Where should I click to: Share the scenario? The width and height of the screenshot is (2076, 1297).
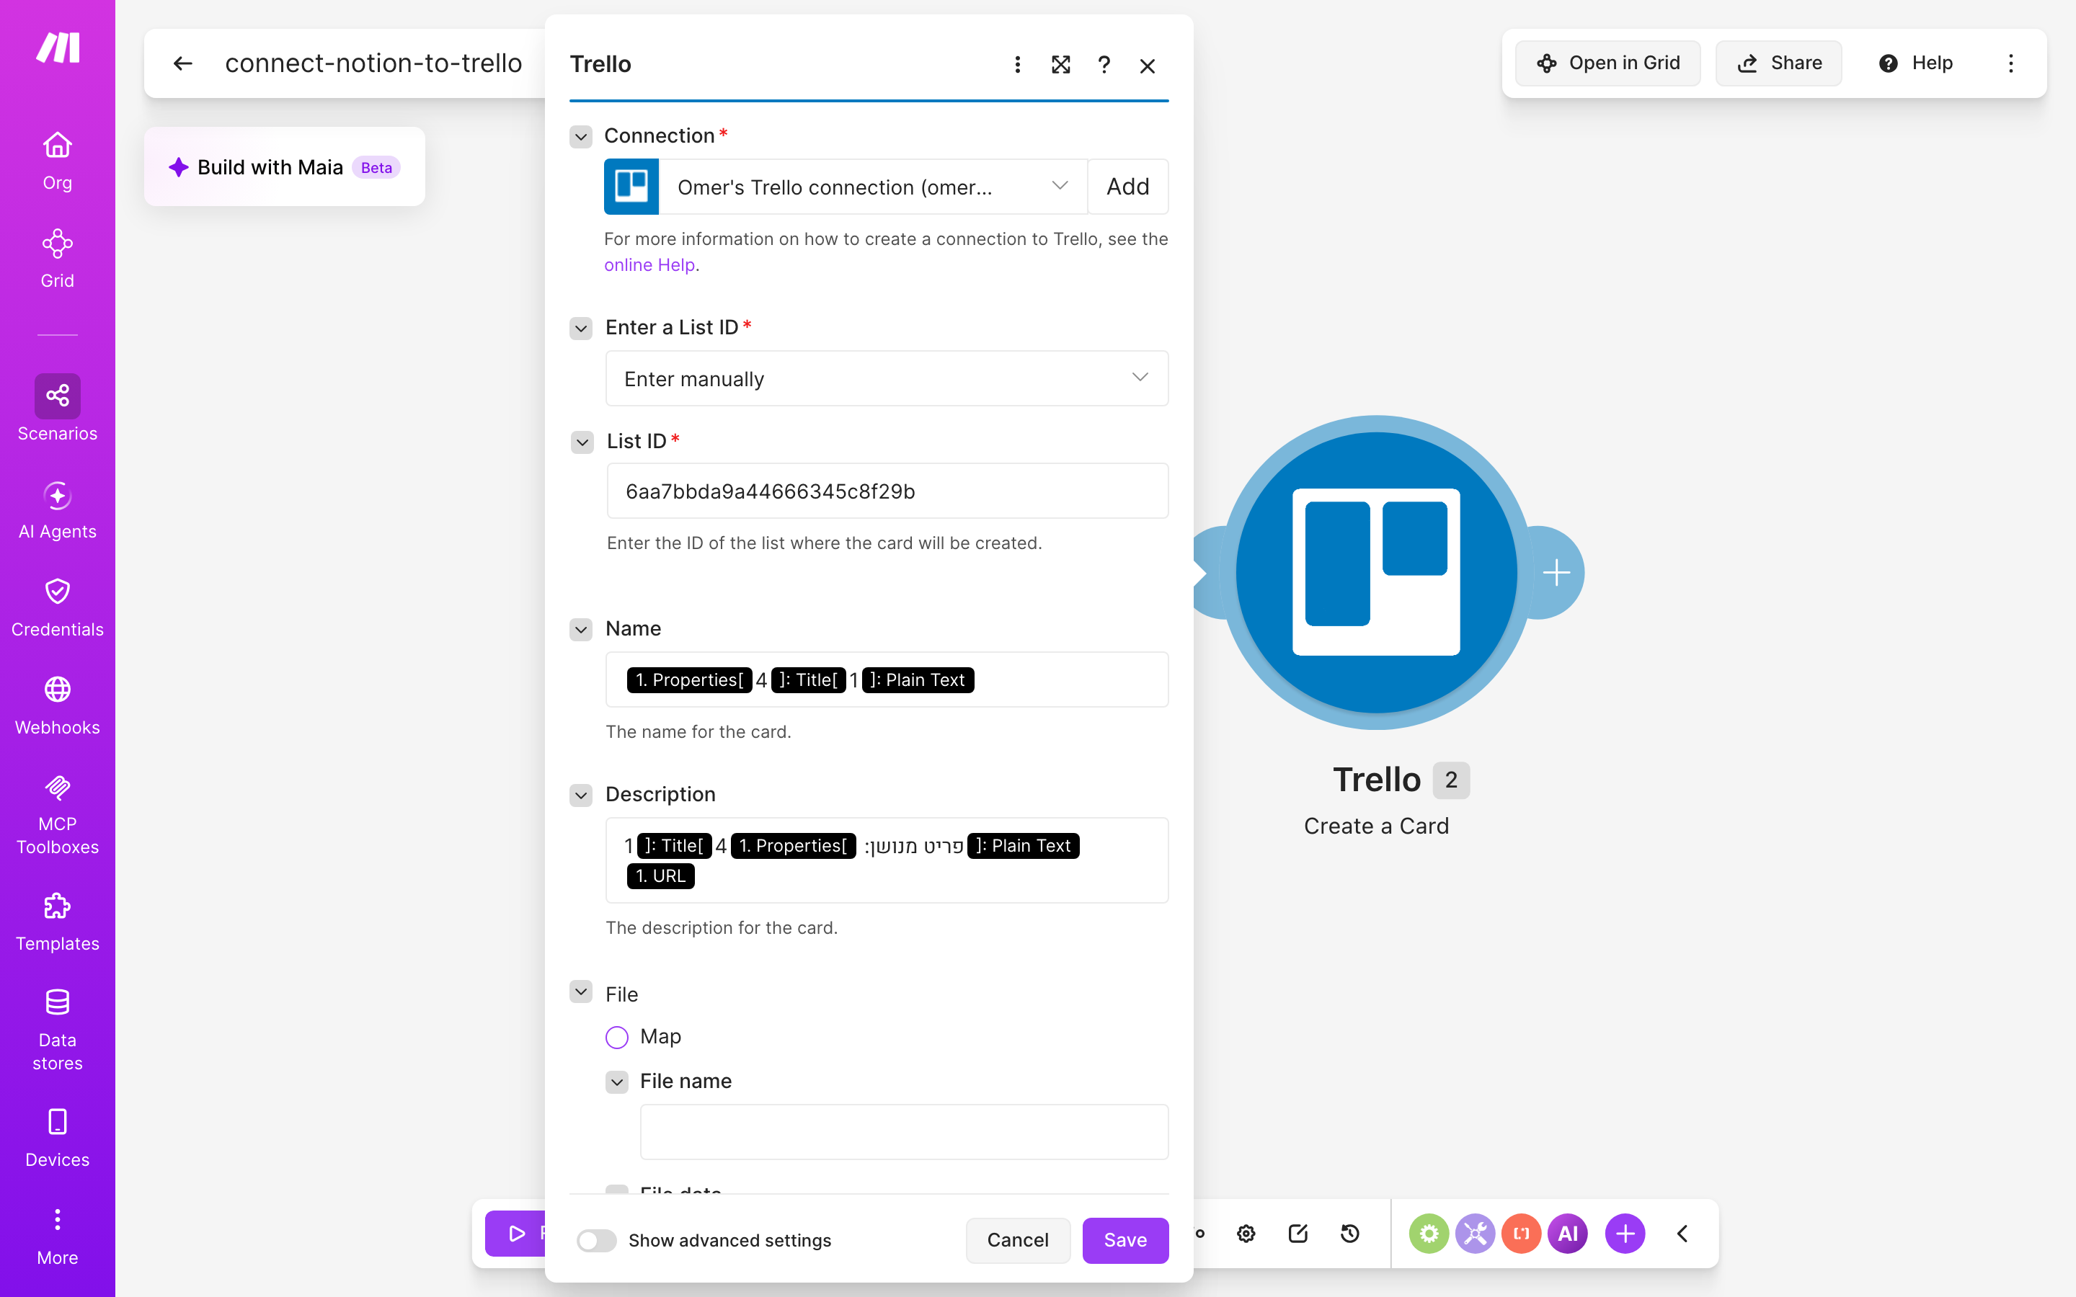click(1778, 63)
